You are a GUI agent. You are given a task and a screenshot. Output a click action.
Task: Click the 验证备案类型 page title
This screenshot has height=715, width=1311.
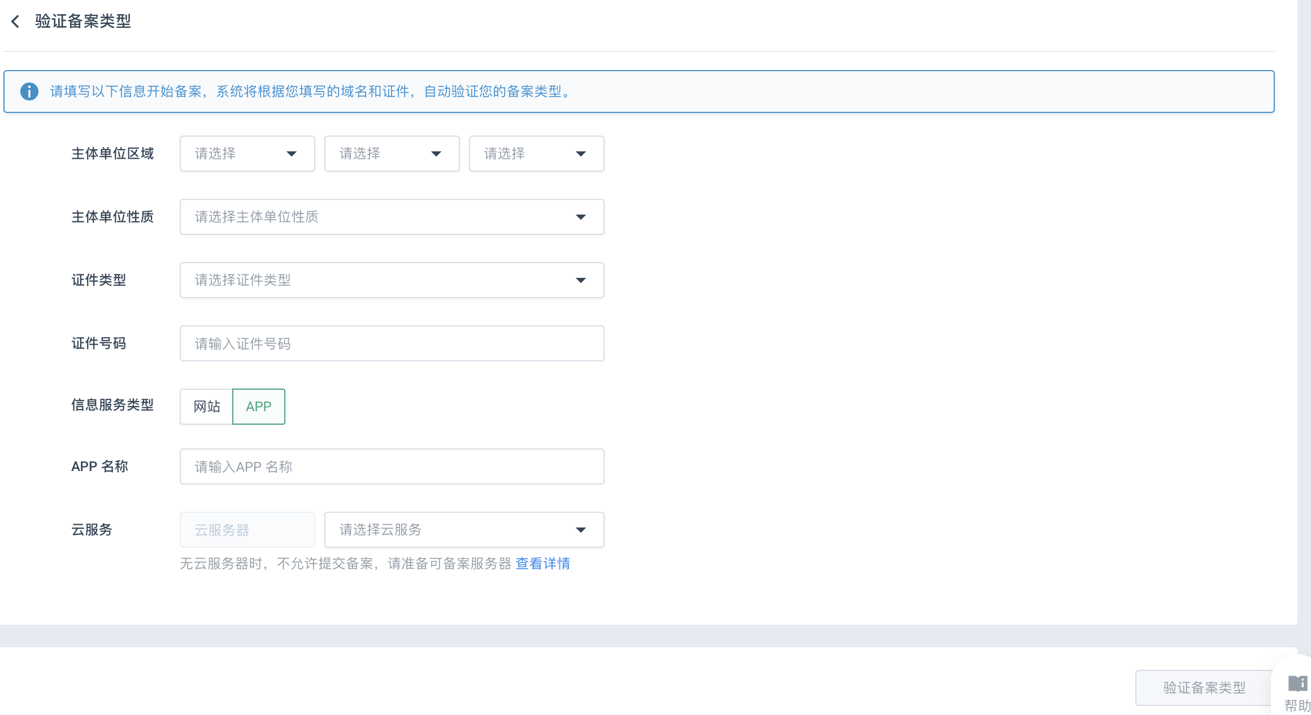(x=83, y=21)
